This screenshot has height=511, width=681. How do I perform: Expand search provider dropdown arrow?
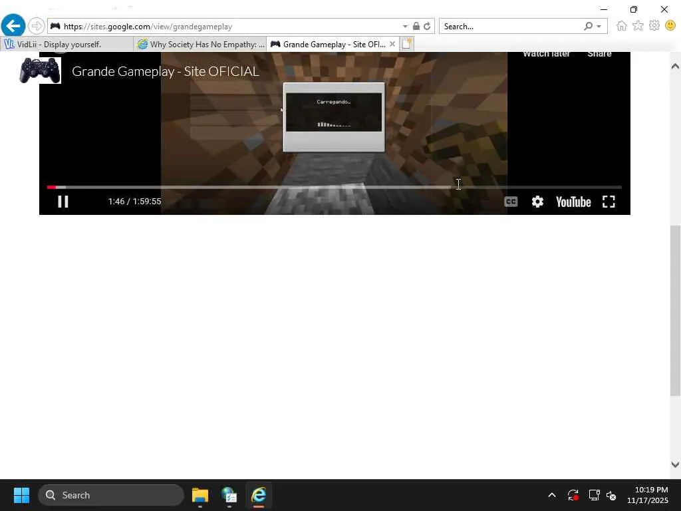click(x=599, y=27)
